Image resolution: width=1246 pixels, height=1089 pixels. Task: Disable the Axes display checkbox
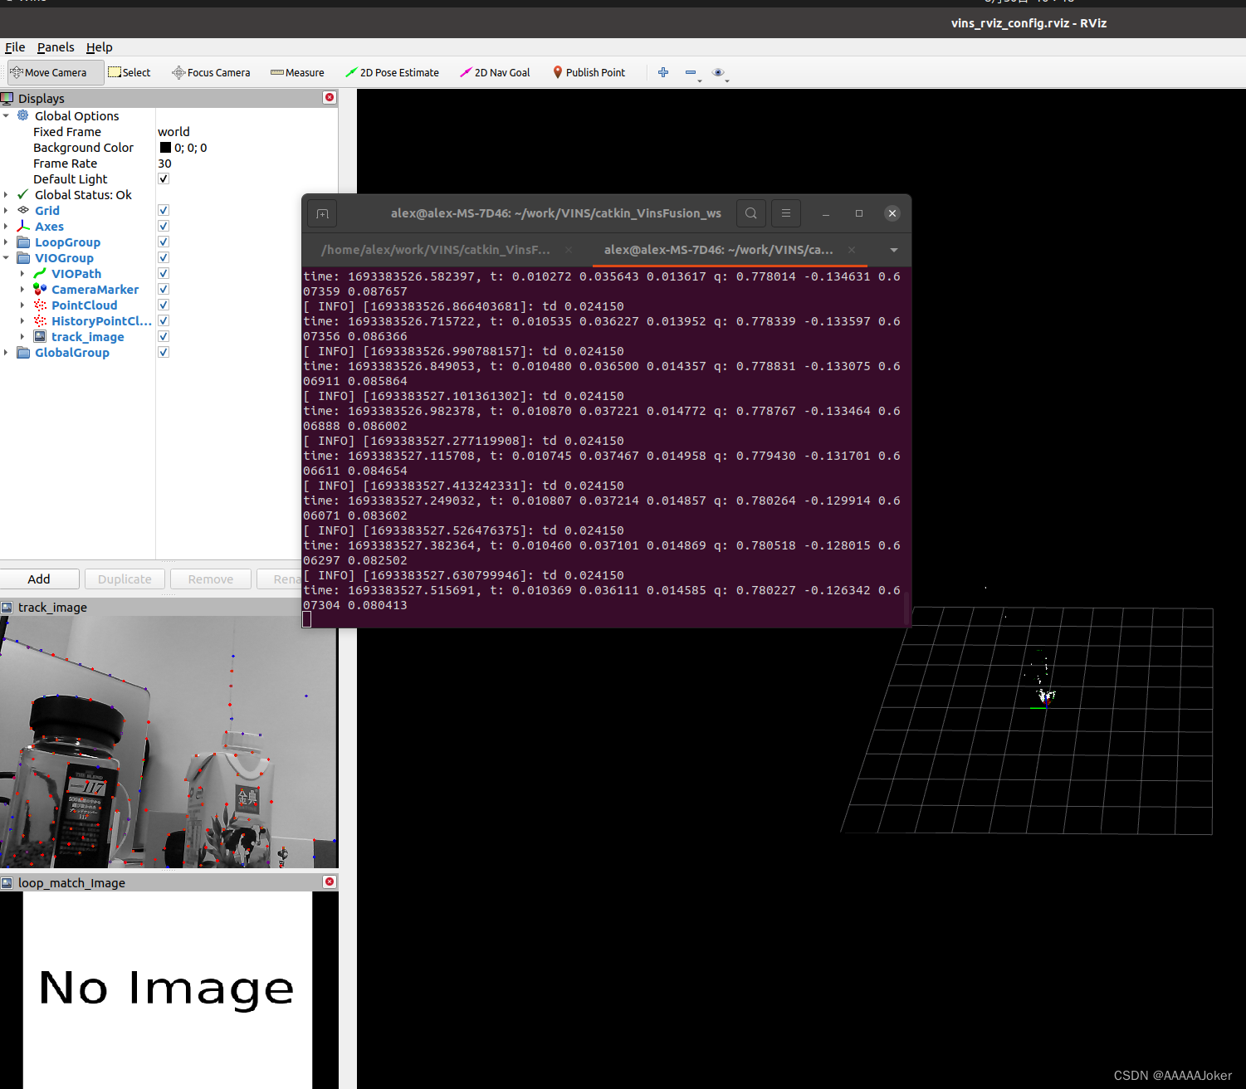(163, 226)
